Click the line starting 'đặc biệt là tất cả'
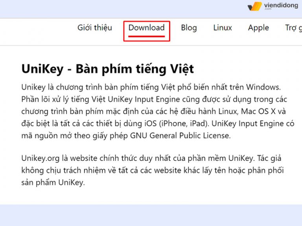Screen dimensions: 302x226 (158, 124)
